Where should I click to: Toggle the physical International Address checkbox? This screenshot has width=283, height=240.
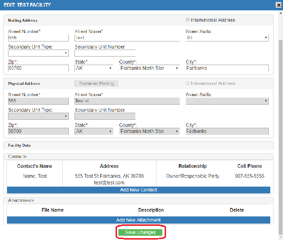coord(188,83)
